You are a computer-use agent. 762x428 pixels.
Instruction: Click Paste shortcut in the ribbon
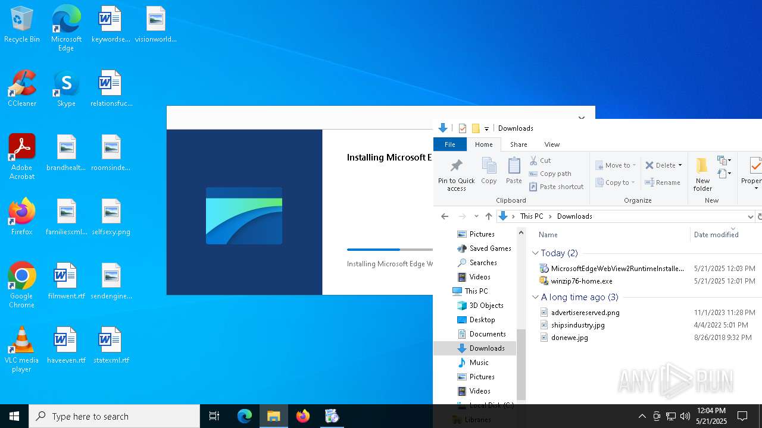(557, 187)
